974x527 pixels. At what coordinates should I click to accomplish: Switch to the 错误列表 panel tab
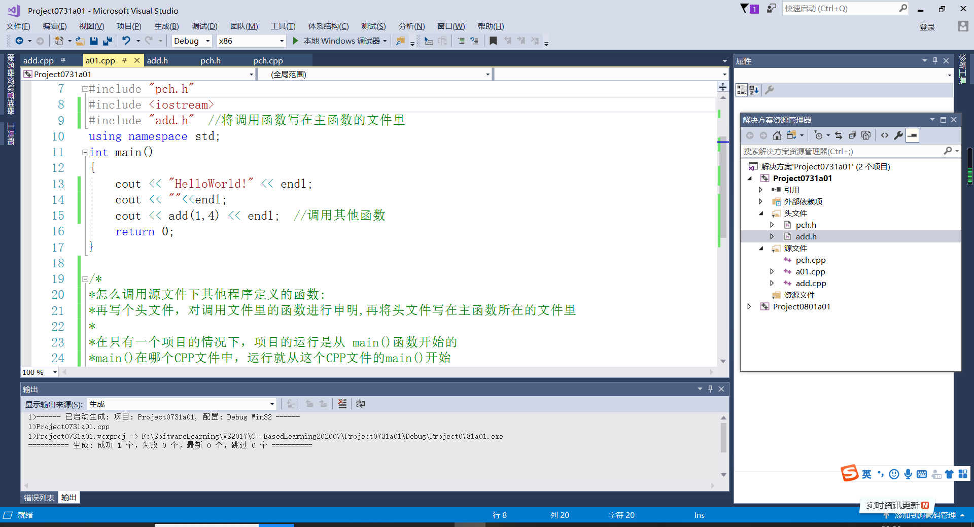(38, 497)
